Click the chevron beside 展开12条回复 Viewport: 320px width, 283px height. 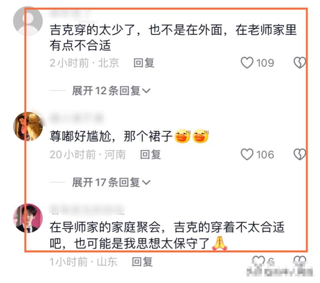pyautogui.click(x=146, y=91)
